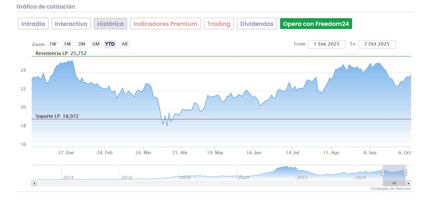Show All historical data range
The image size is (424, 201).
pyautogui.click(x=124, y=44)
